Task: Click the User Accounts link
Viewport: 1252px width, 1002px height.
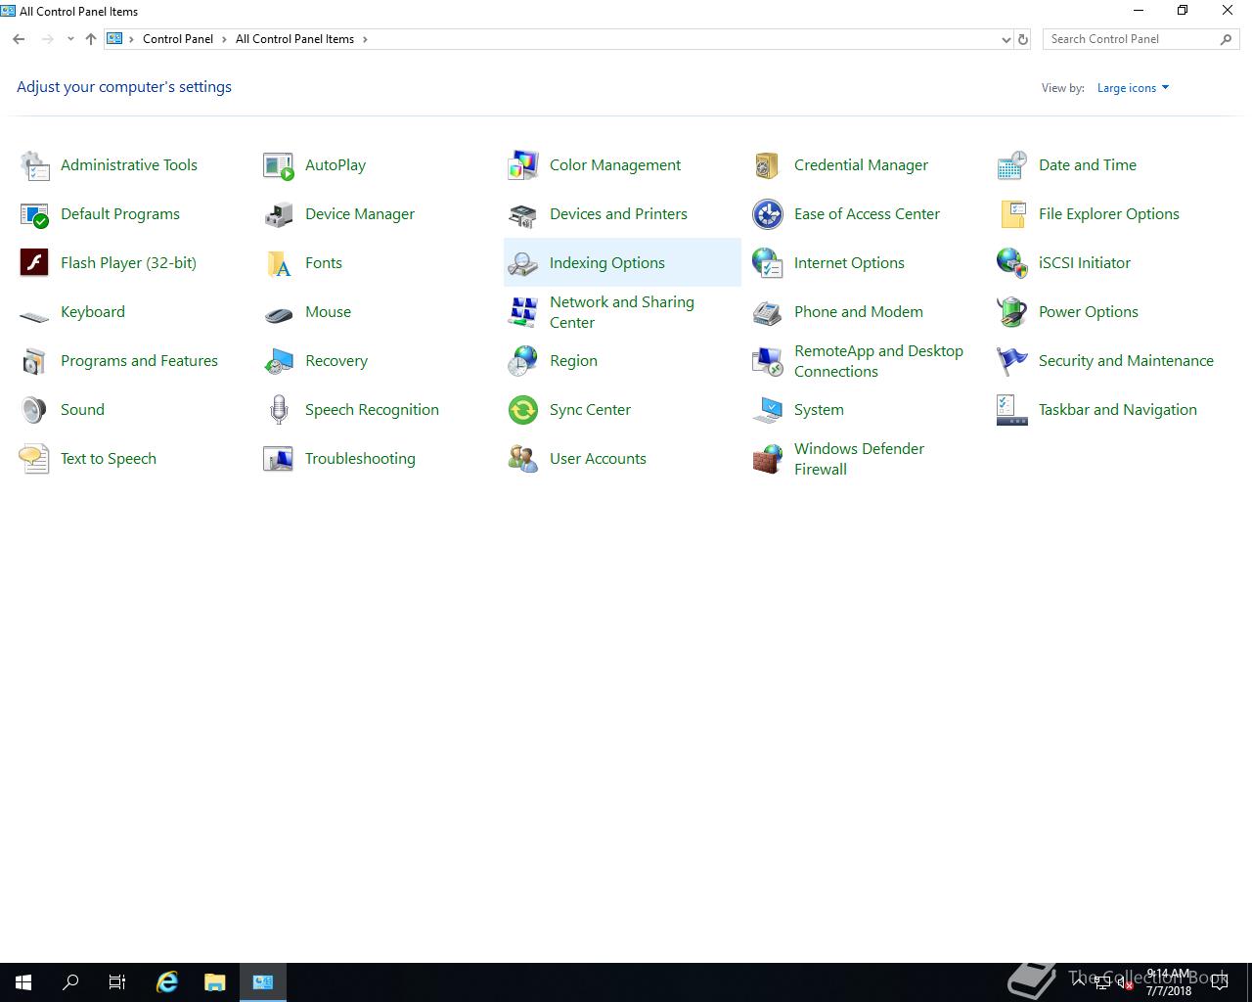Action: click(598, 459)
